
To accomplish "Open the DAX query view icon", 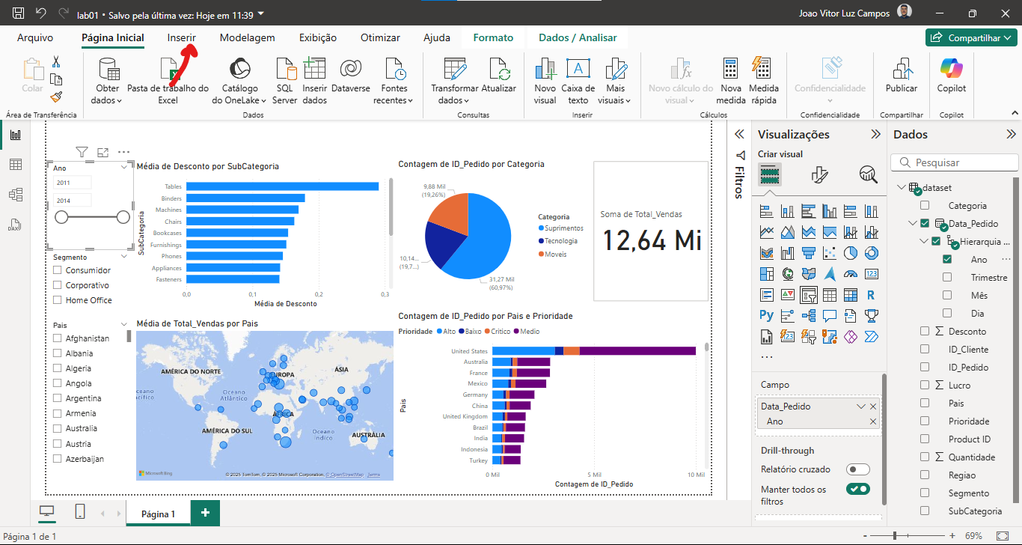I will coord(15,225).
